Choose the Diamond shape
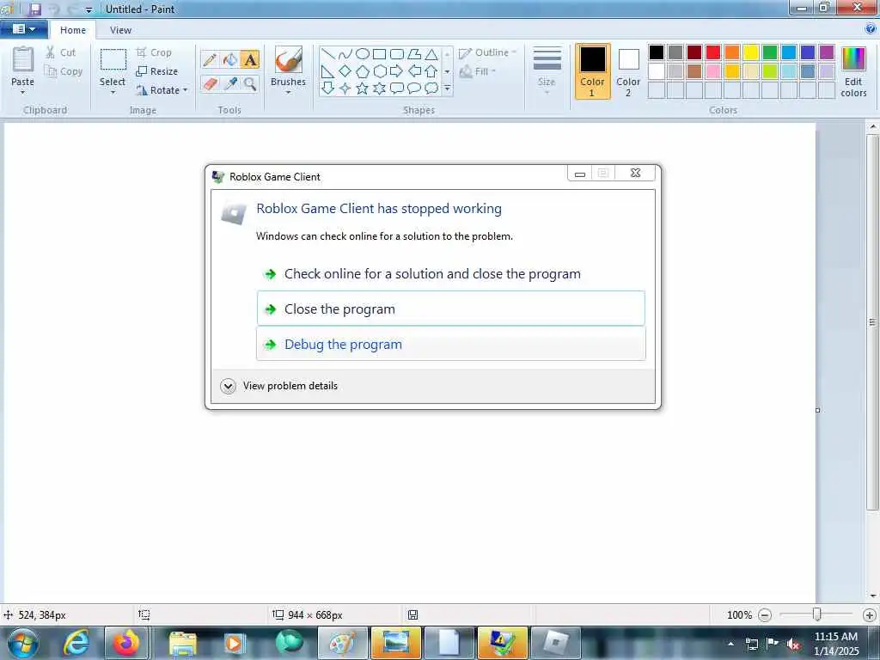The height and width of the screenshot is (660, 880). point(345,71)
